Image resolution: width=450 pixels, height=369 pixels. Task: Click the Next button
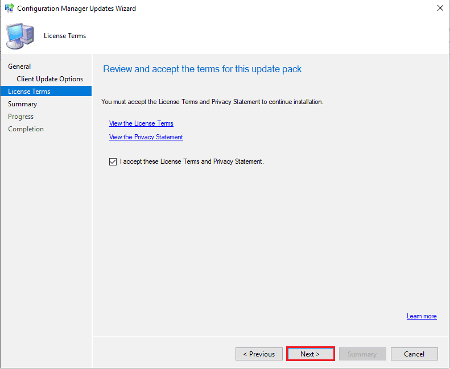(x=311, y=354)
